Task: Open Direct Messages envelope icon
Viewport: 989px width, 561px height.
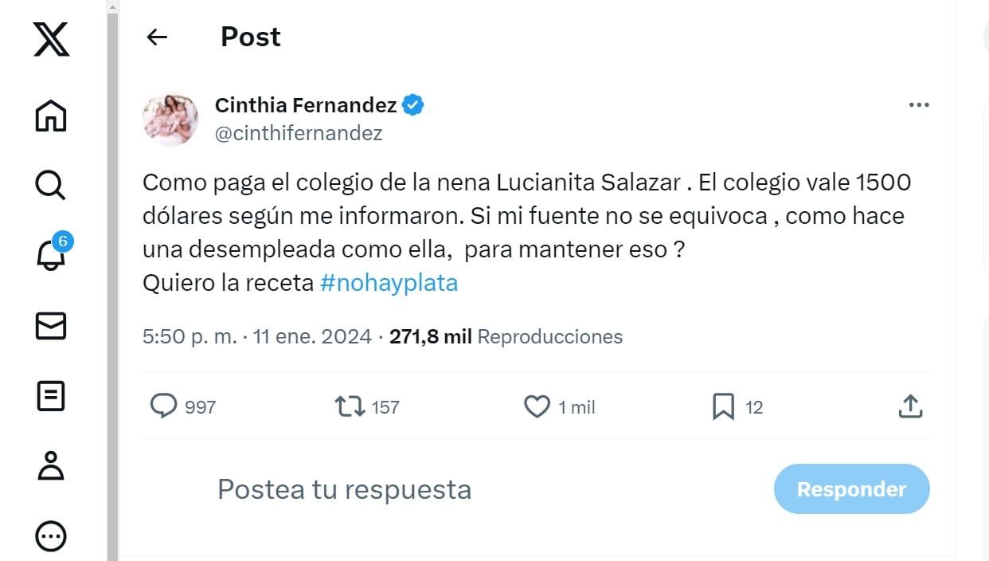Action: [49, 326]
